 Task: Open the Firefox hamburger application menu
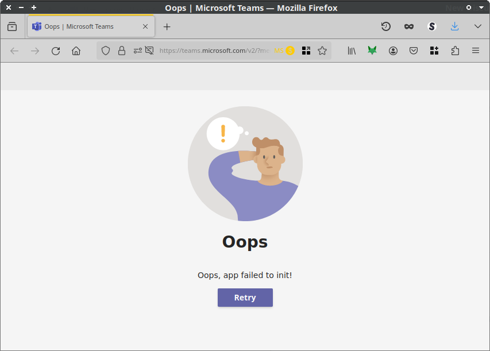tap(476, 51)
